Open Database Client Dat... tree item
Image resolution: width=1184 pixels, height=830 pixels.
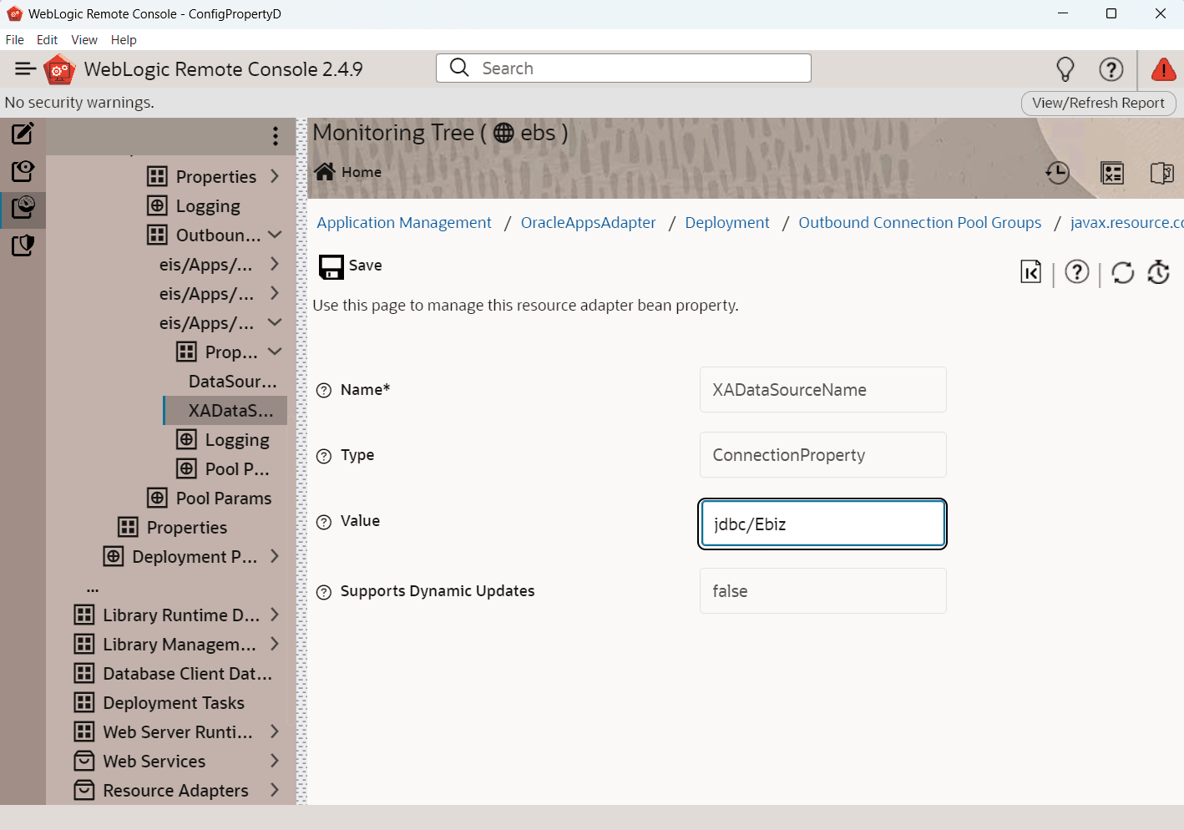pos(173,674)
